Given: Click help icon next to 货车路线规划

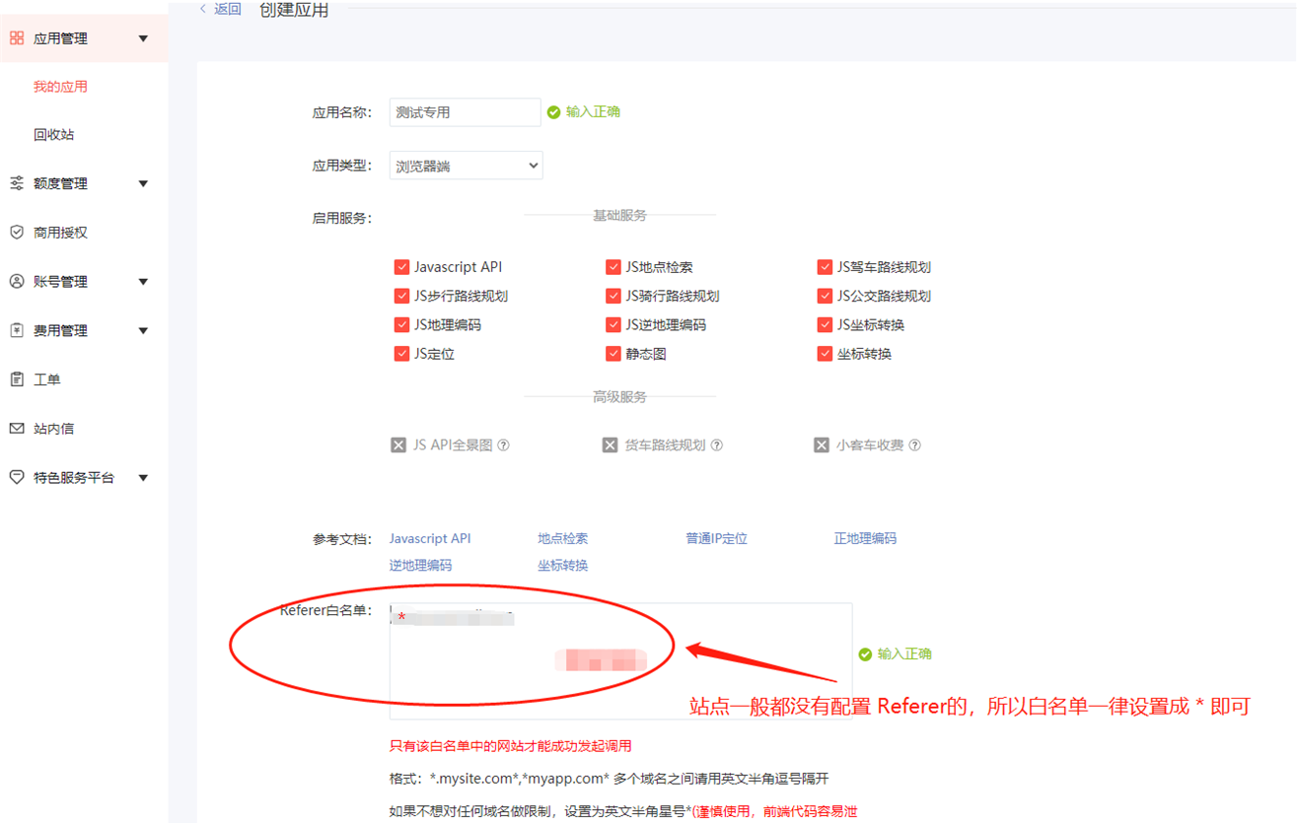Looking at the screenshot, I should 717,446.
